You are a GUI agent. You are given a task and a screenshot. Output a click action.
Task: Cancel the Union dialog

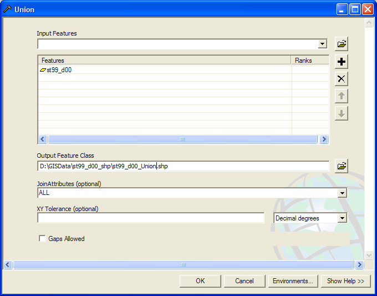(244, 281)
